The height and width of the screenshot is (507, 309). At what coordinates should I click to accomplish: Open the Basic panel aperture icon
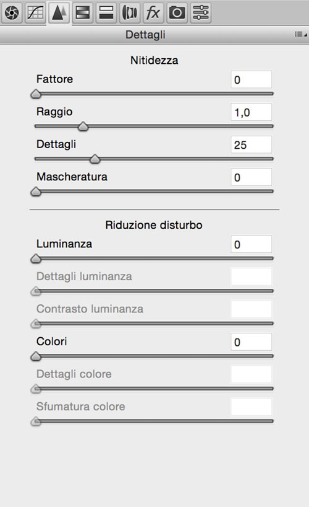coord(12,13)
